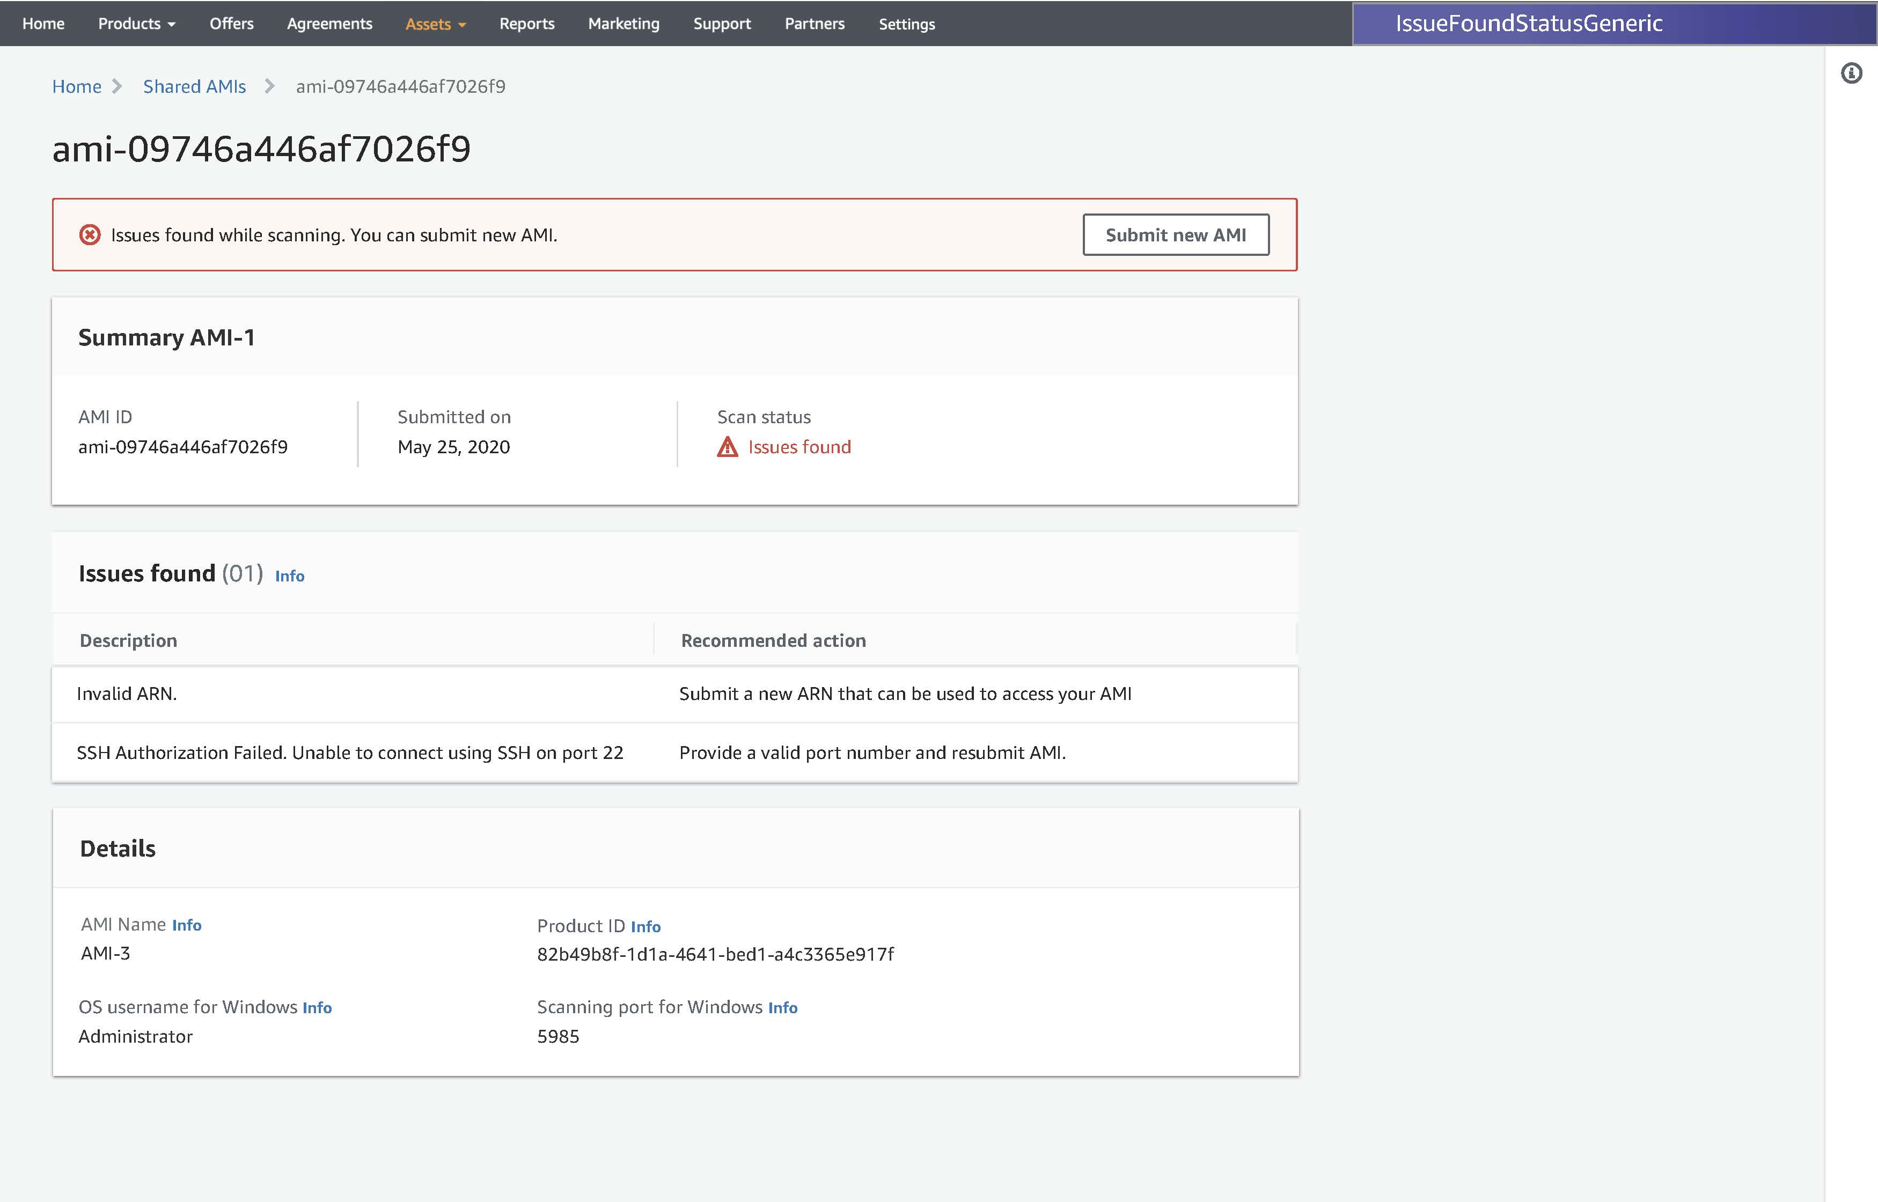Click Info link beside Product ID
This screenshot has height=1202, width=1878.
[x=645, y=926]
